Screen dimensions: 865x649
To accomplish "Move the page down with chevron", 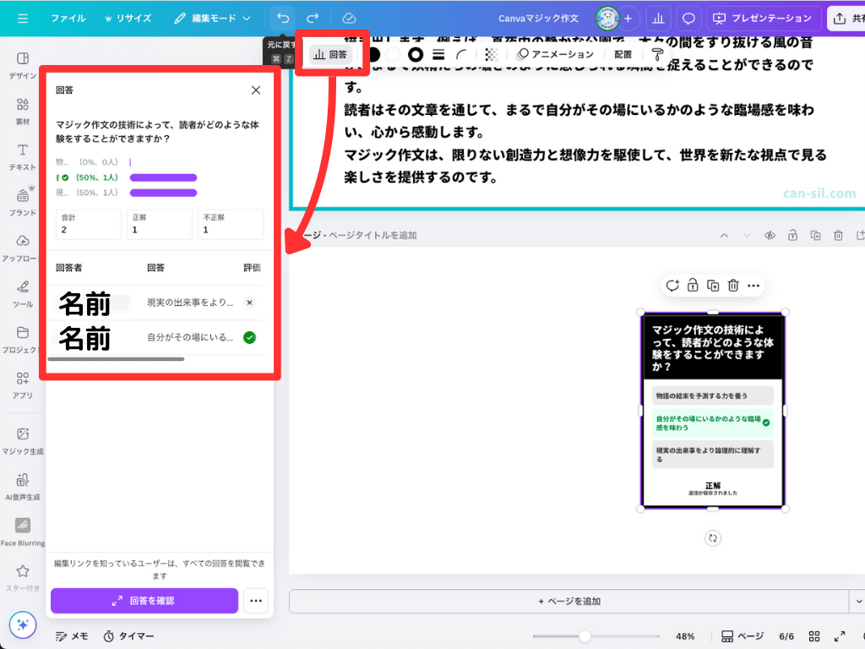I will 747,236.
